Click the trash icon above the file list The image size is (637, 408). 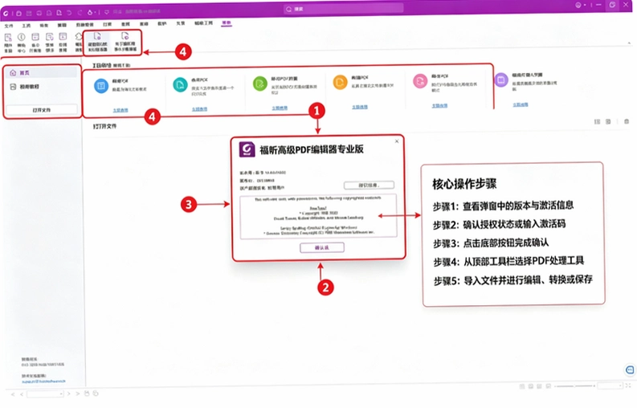(627, 121)
